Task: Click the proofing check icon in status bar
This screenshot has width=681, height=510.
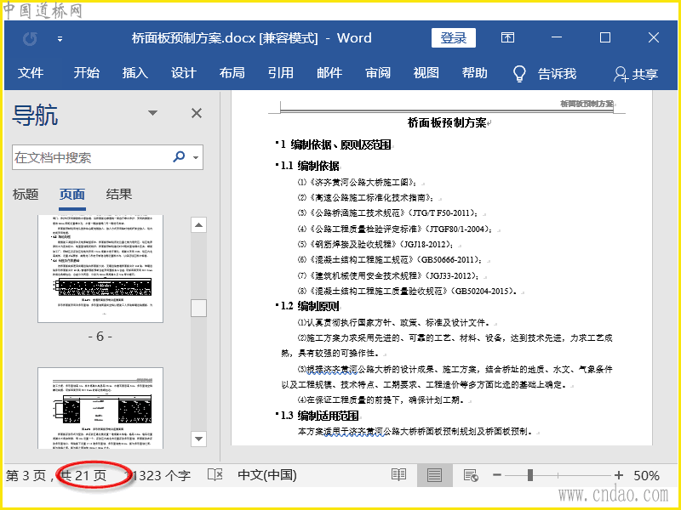Action: click(215, 475)
